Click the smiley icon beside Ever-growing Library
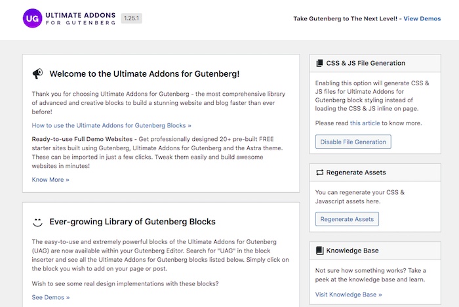Viewport: 459px width, 307px height. click(37, 222)
